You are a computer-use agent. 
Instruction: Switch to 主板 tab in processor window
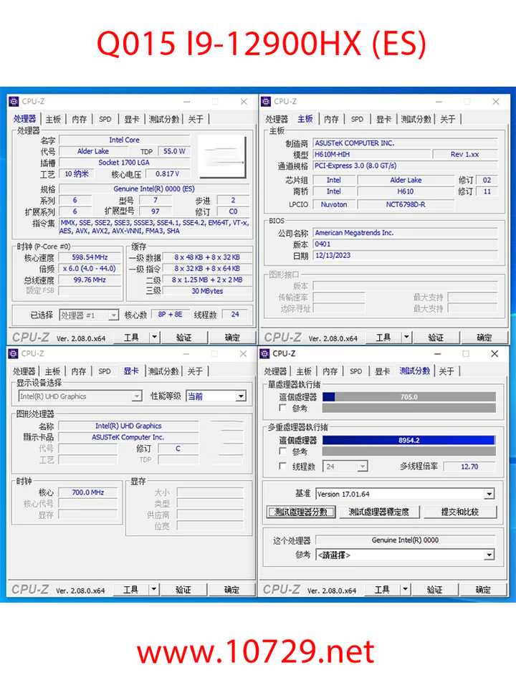click(53, 119)
